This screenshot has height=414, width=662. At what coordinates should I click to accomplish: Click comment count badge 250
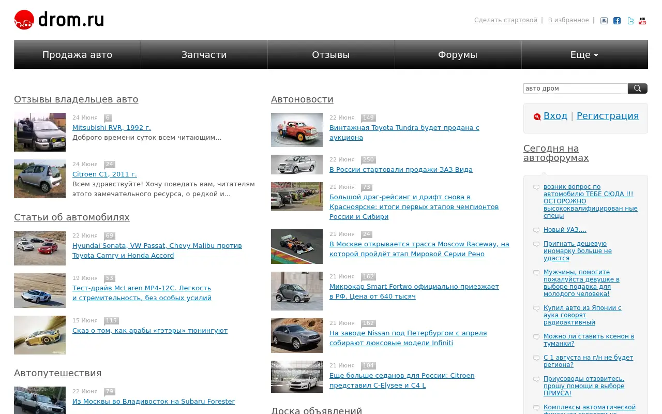click(368, 160)
